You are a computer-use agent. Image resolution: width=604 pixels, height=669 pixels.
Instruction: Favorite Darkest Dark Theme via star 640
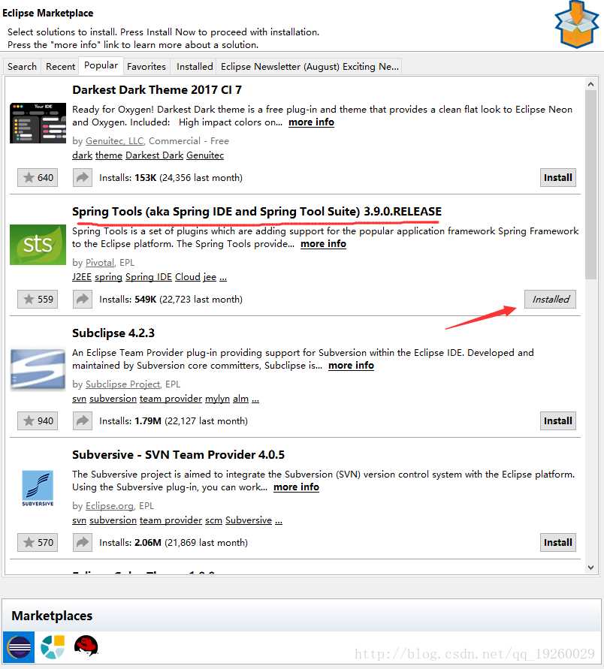click(38, 178)
